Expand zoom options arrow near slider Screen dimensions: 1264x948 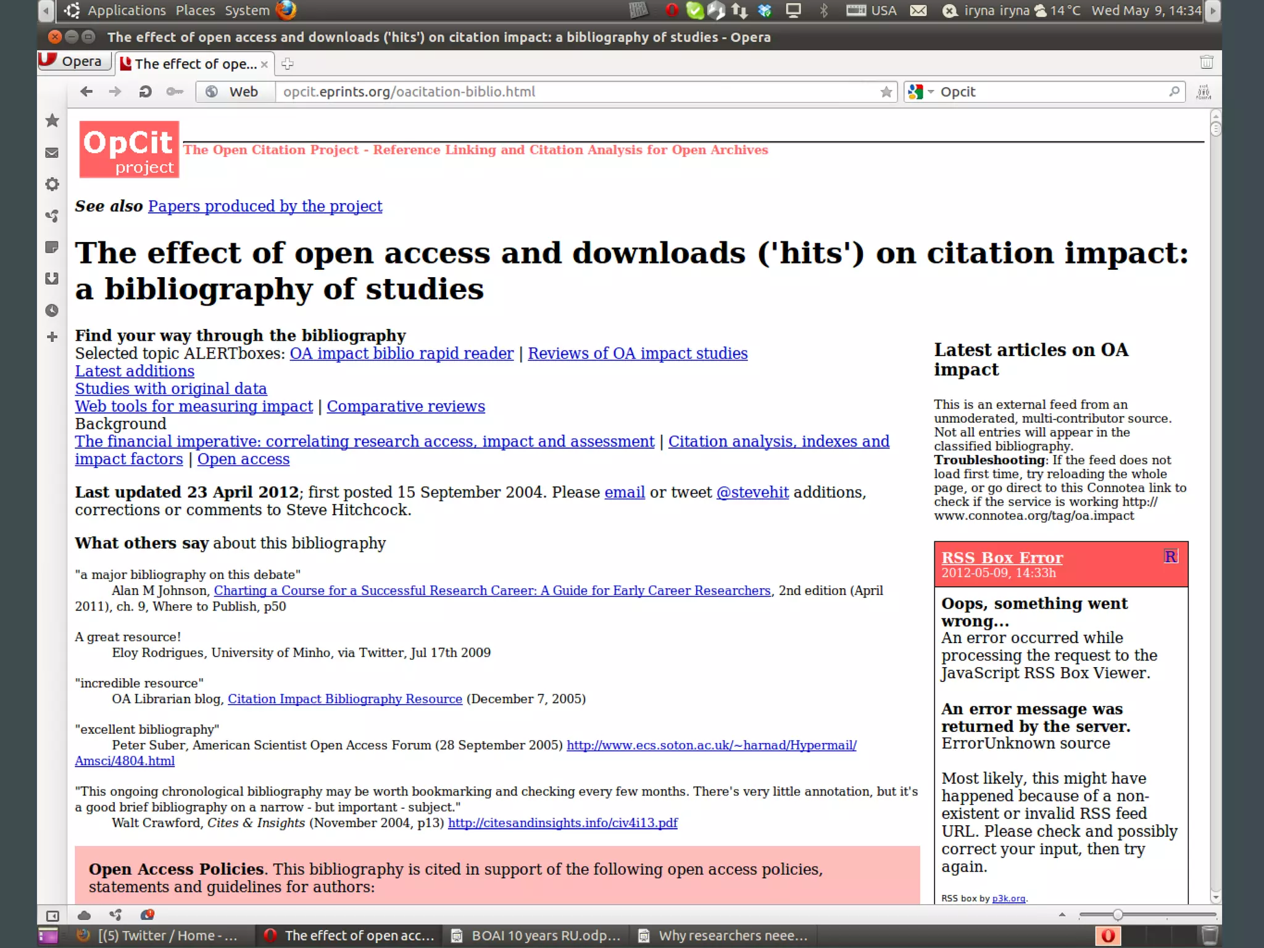(1062, 915)
